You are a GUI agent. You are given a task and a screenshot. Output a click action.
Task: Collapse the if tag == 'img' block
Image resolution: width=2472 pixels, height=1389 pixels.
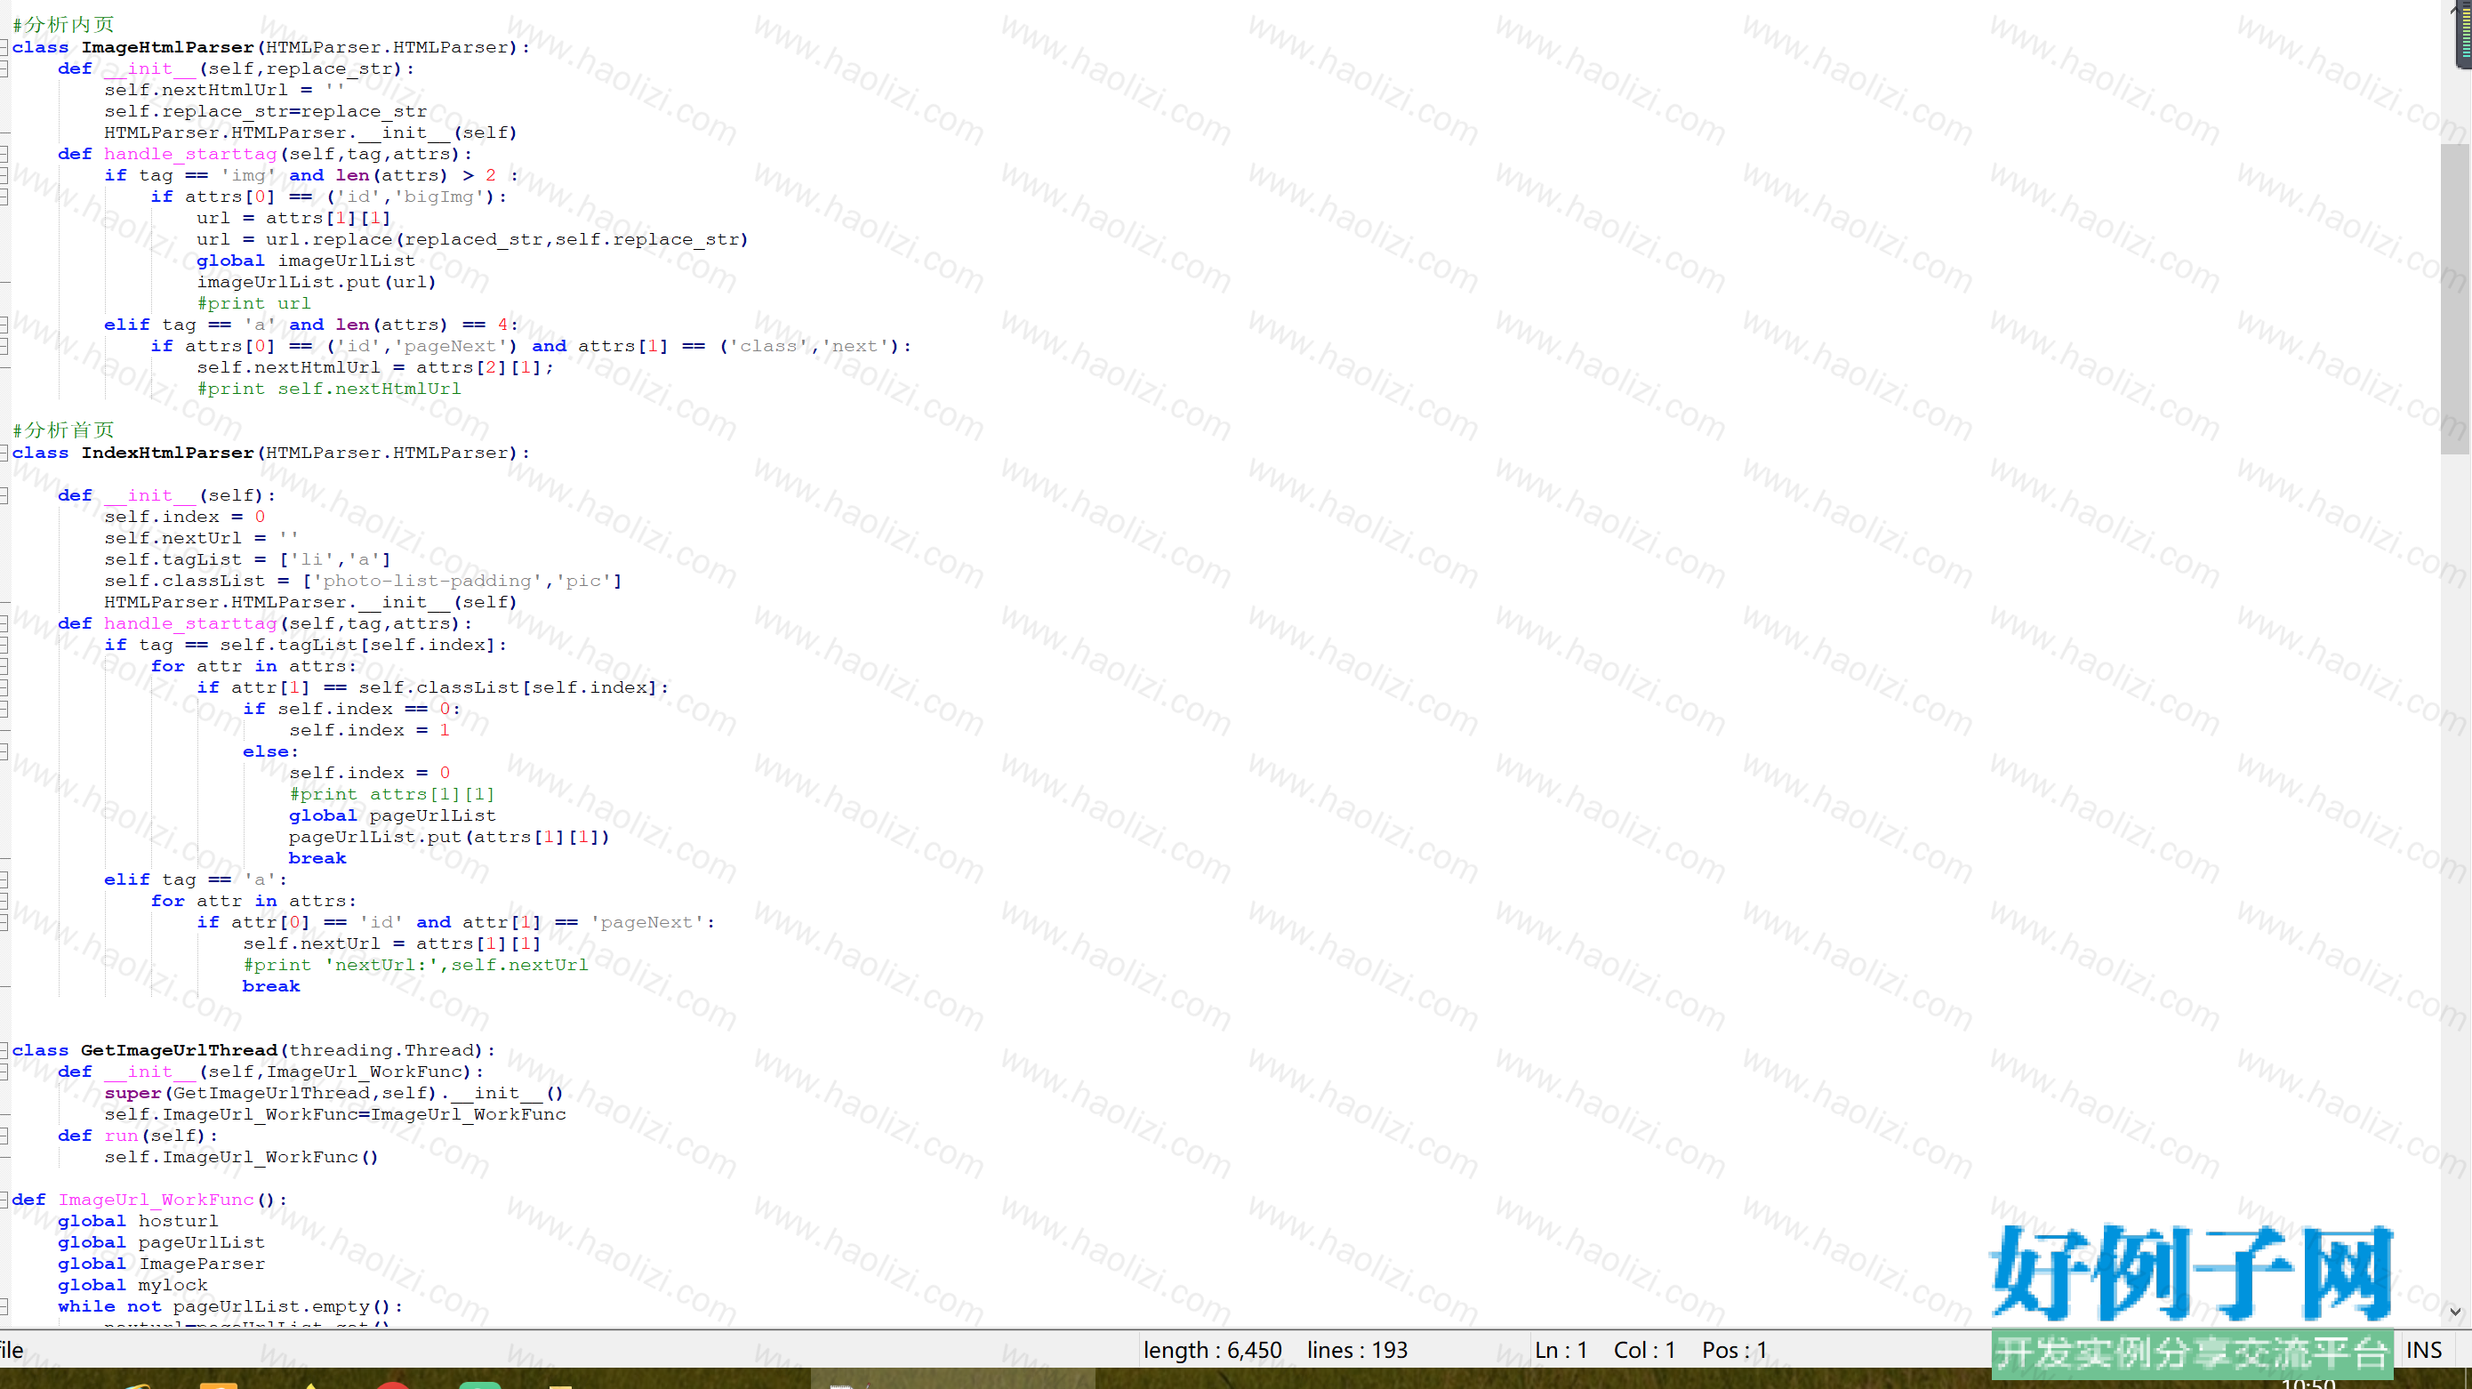4,174
